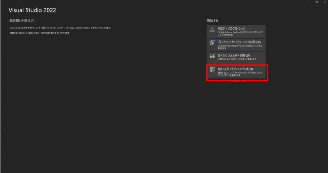
Task: Click the recent items explanation text
Action: click(x=60, y=28)
